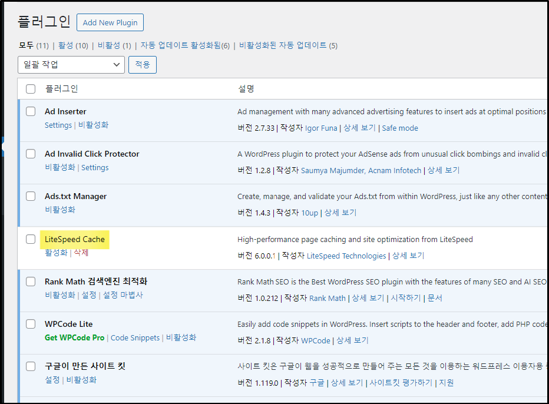Image resolution: width=549 pixels, height=404 pixels.
Task: Toggle the select-all checkbox in the header
Action: click(31, 89)
